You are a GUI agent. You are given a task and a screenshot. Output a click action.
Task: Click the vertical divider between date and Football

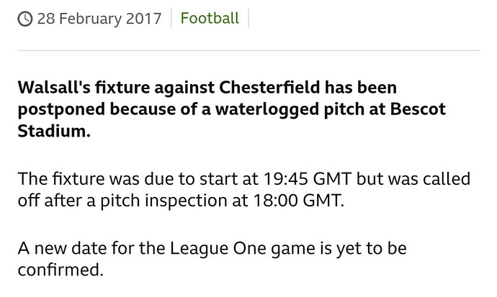pyautogui.click(x=171, y=19)
